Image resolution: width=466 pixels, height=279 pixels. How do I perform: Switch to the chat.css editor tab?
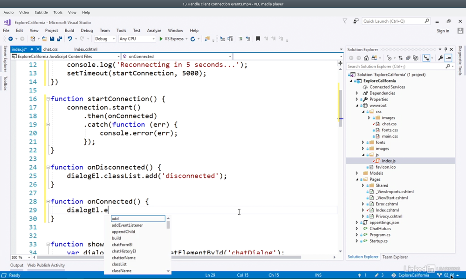50,49
